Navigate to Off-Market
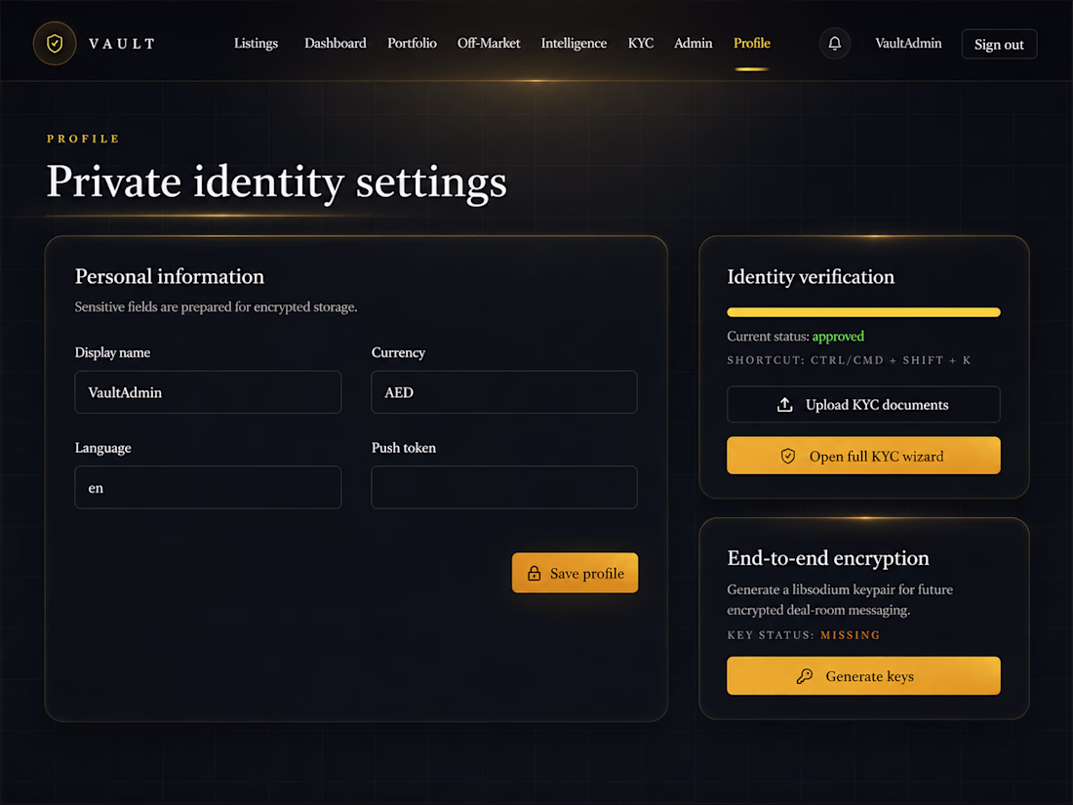 489,43
